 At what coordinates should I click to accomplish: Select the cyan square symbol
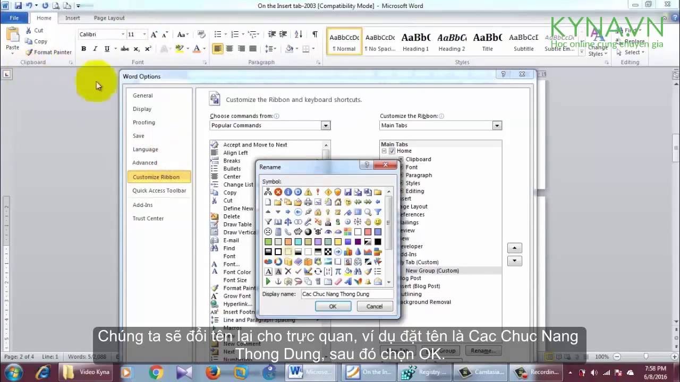[x=298, y=241]
